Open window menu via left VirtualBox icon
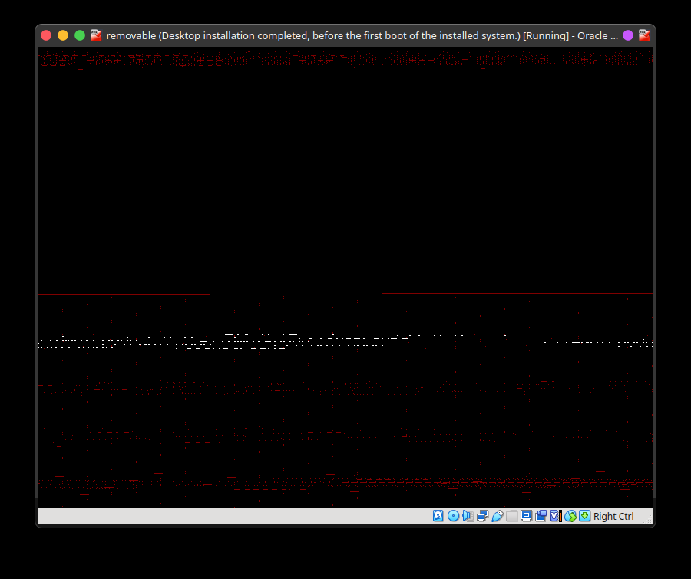Image resolution: width=691 pixels, height=579 pixels. click(96, 35)
